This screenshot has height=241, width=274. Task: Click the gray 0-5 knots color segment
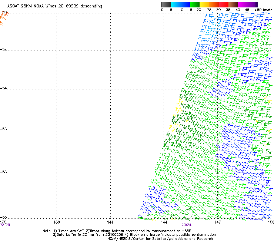166,4
